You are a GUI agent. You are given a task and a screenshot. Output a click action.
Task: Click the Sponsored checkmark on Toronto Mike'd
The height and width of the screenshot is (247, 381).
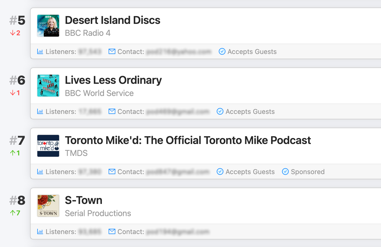285,171
